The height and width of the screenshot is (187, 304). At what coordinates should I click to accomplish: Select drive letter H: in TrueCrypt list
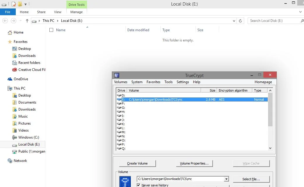point(121,112)
